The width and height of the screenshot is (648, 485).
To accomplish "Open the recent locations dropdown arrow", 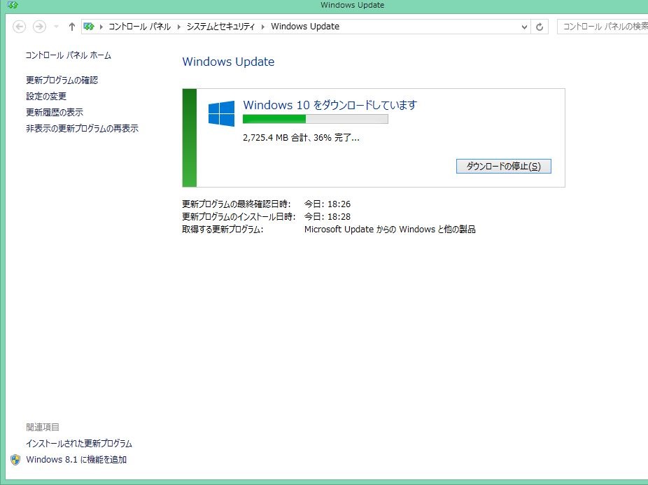I will [x=56, y=27].
